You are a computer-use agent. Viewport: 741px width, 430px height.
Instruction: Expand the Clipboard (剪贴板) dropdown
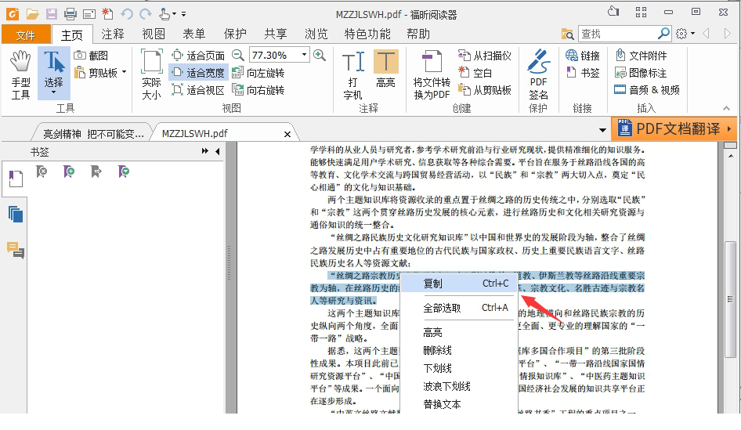[124, 73]
